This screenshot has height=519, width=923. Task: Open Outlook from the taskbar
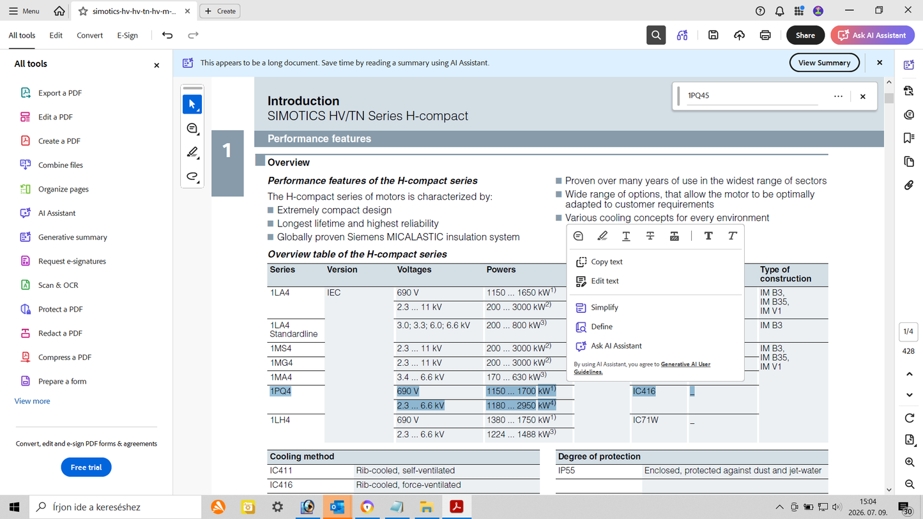[x=337, y=507]
